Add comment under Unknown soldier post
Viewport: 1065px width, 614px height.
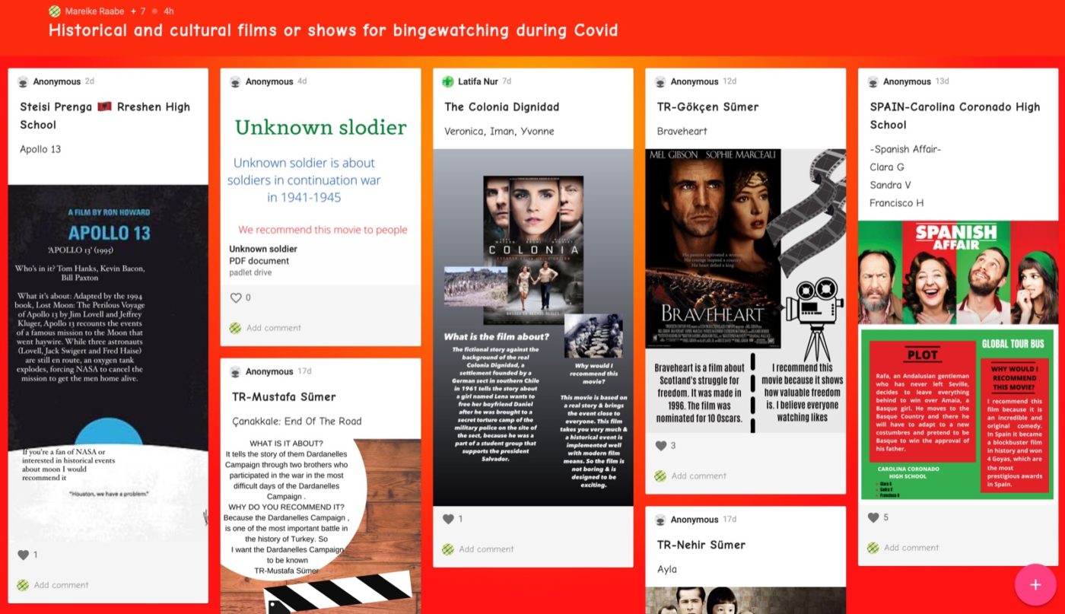pyautogui.click(x=273, y=328)
